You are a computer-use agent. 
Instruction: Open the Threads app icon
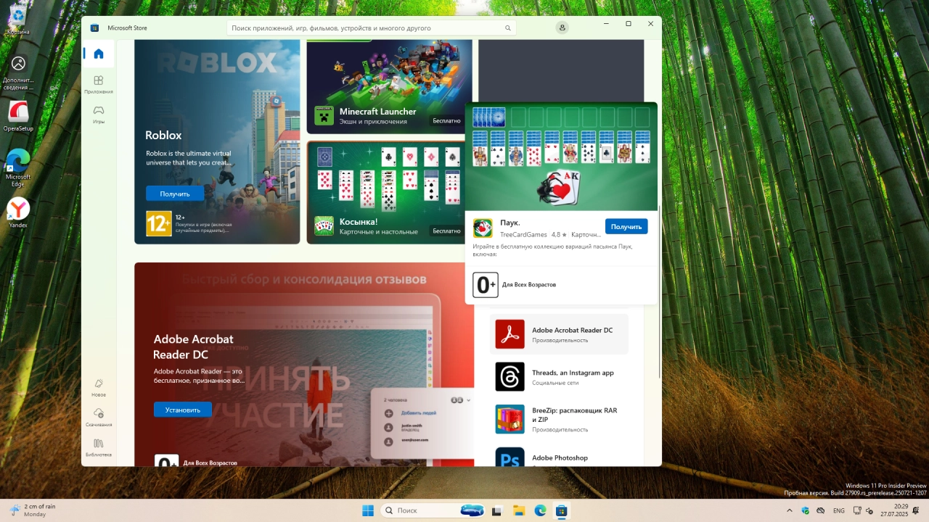tap(509, 377)
